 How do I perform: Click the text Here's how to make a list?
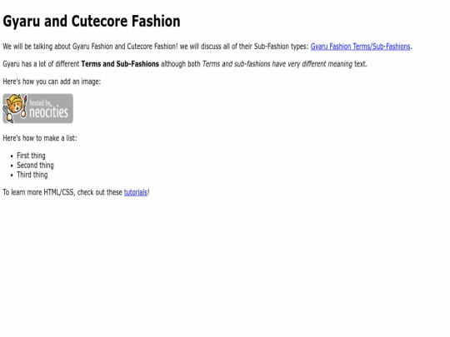(x=40, y=138)
